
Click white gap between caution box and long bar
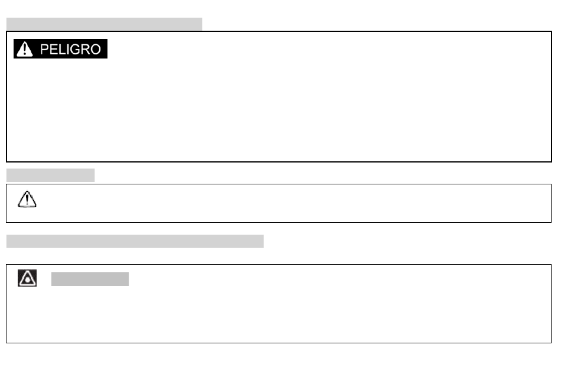tap(279, 229)
